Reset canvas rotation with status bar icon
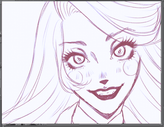 (44, 124)
